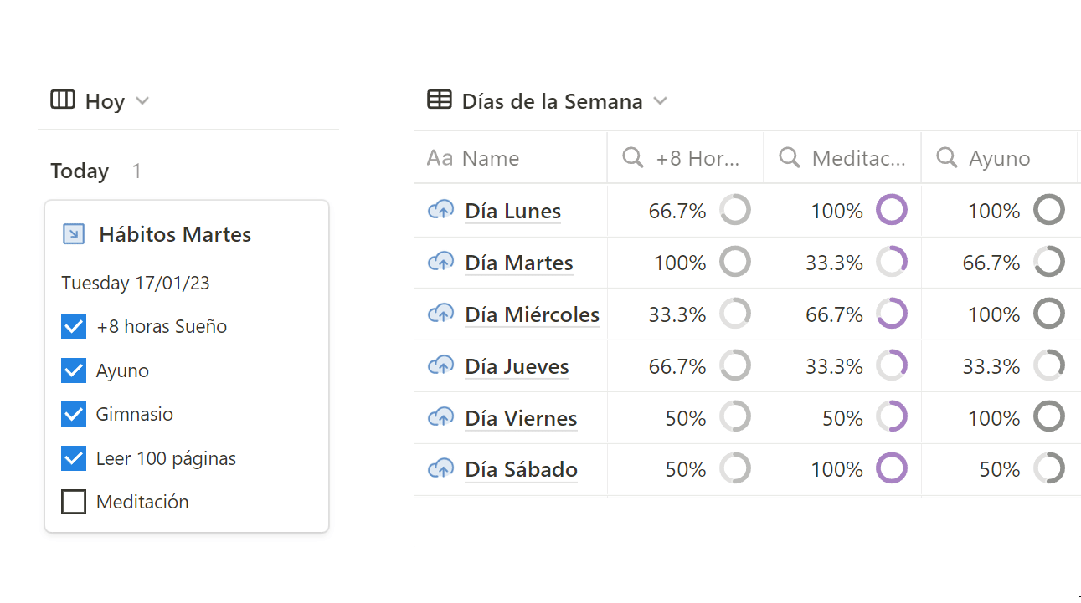Viewport: 1081px width, 603px height.
Task: Click the magnifier icon in Ayuno column header
Action: tap(947, 158)
